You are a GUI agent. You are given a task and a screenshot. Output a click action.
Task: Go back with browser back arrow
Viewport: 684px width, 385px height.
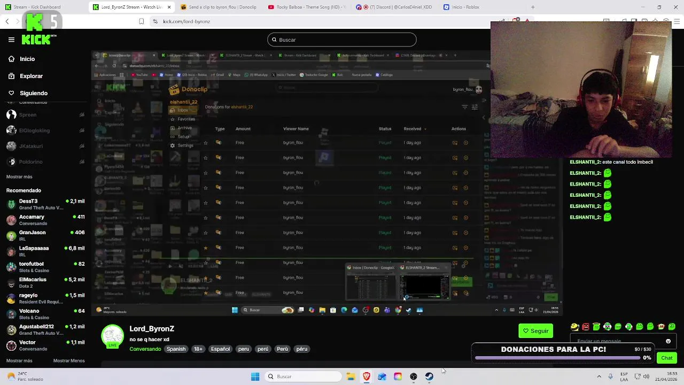coord(7,21)
